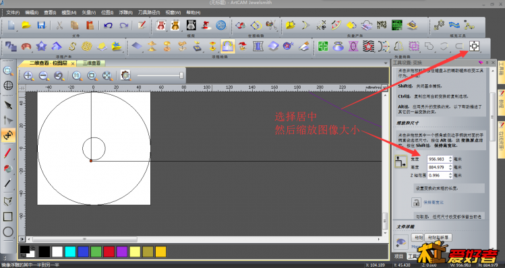Viewport: 505px width, 268px height.
Task: Click the blue mesh sphere icon
Action: pyautogui.click(x=221, y=25)
